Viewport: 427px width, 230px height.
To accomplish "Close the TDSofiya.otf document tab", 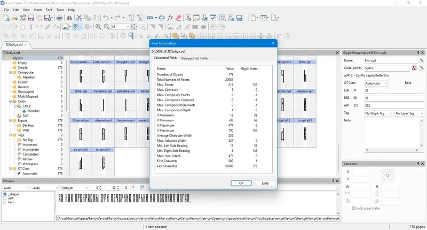I will coord(26,45).
